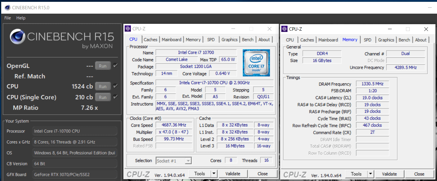
Task: Open the Tools dropdown arrow in the CPU tab window
Action: tap(214, 174)
